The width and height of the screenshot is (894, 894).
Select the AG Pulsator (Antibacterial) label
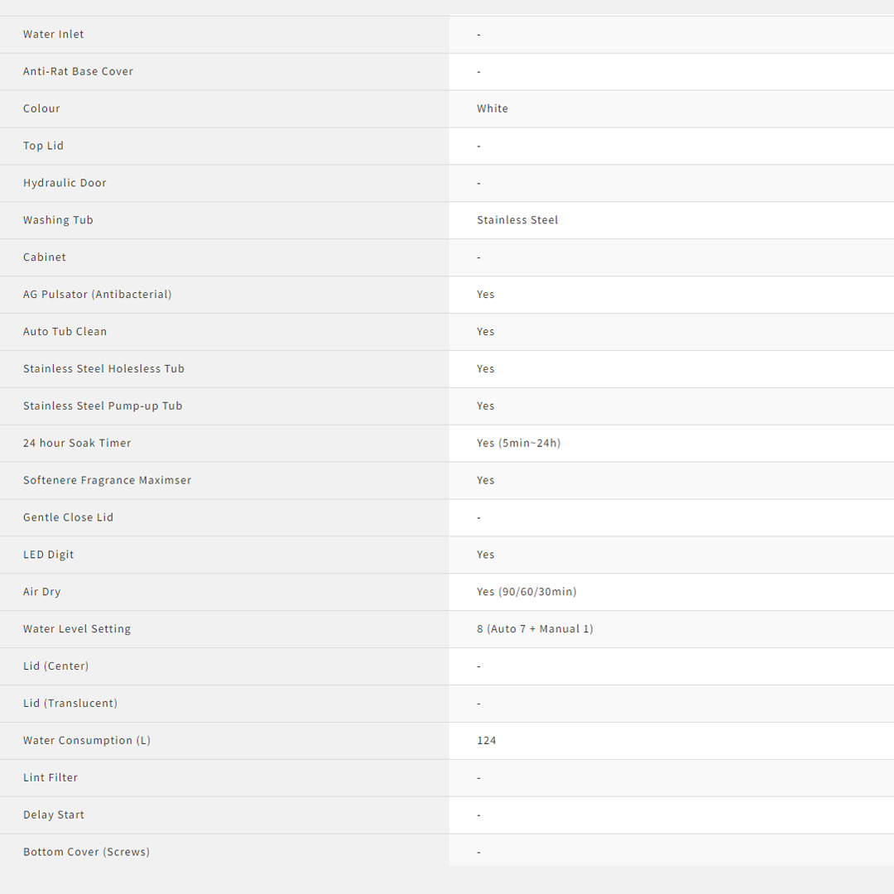coord(98,295)
